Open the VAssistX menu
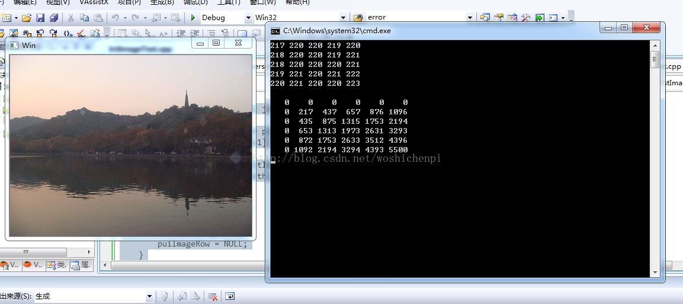This screenshot has width=683, height=304. tap(94, 2)
